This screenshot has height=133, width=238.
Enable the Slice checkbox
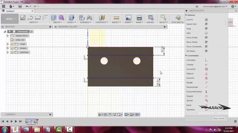(206, 33)
